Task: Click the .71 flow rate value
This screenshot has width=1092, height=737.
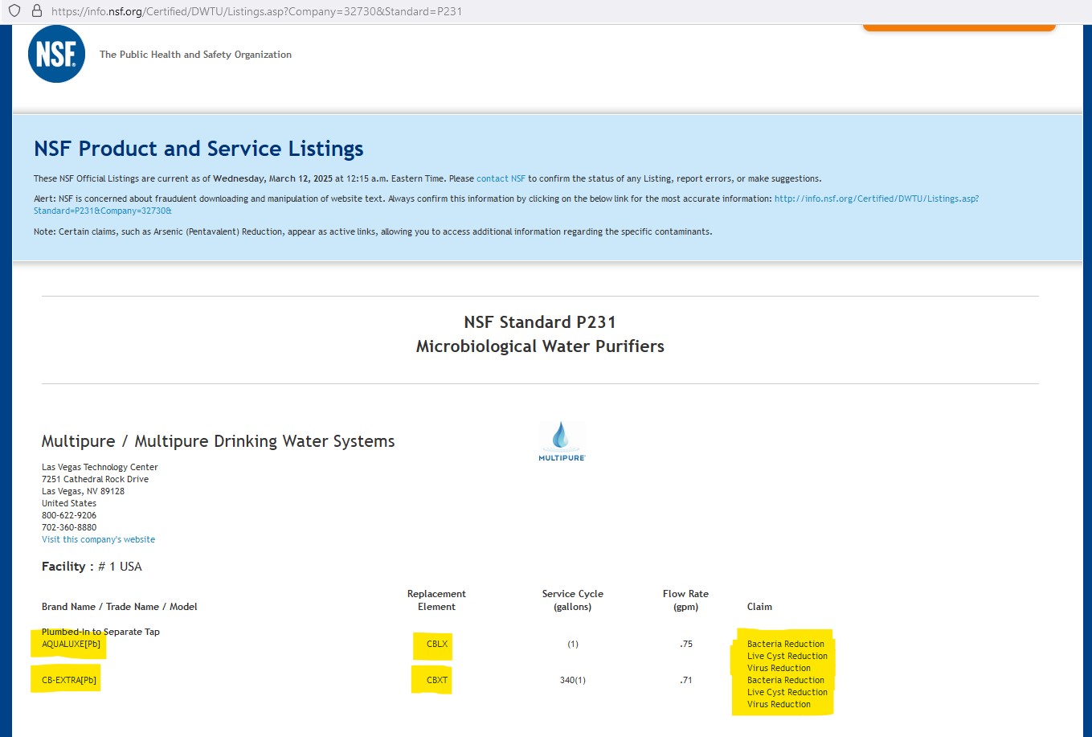Action: (686, 680)
